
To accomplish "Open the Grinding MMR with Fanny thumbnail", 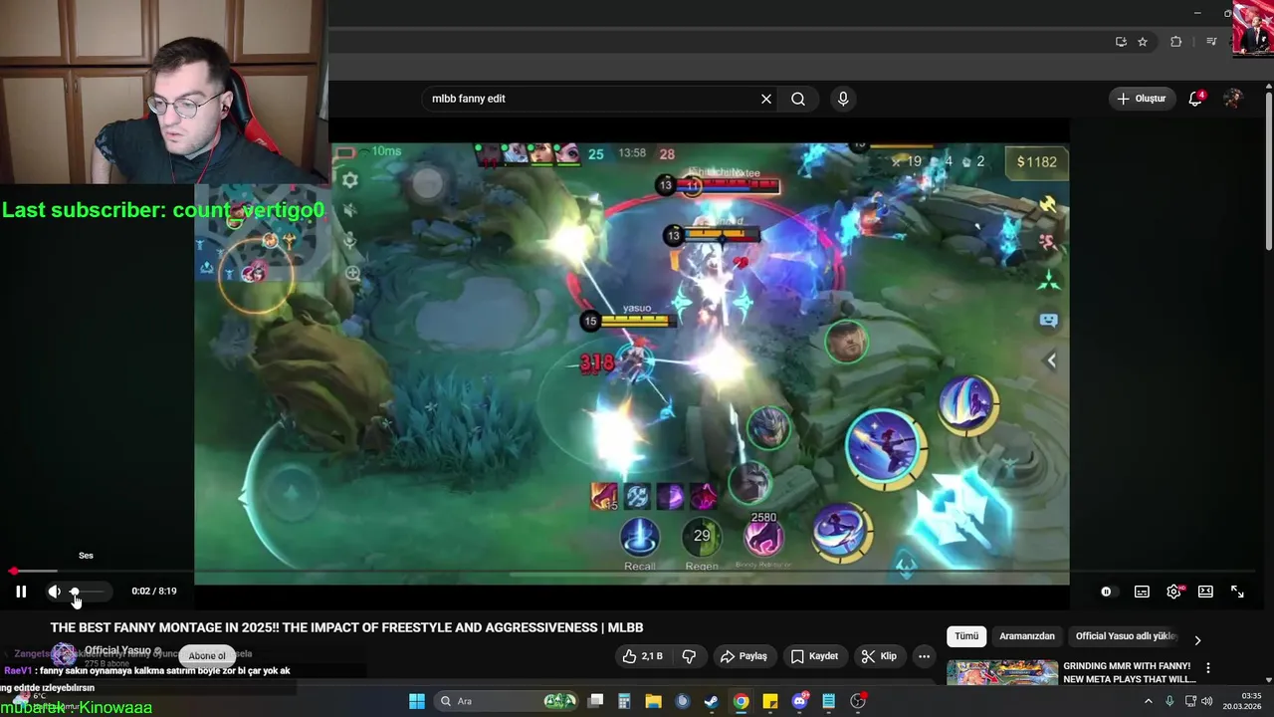I will pyautogui.click(x=1002, y=673).
